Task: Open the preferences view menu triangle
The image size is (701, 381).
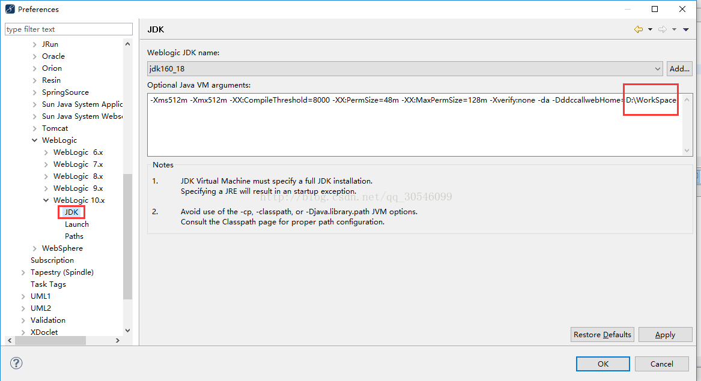Action: point(686,29)
